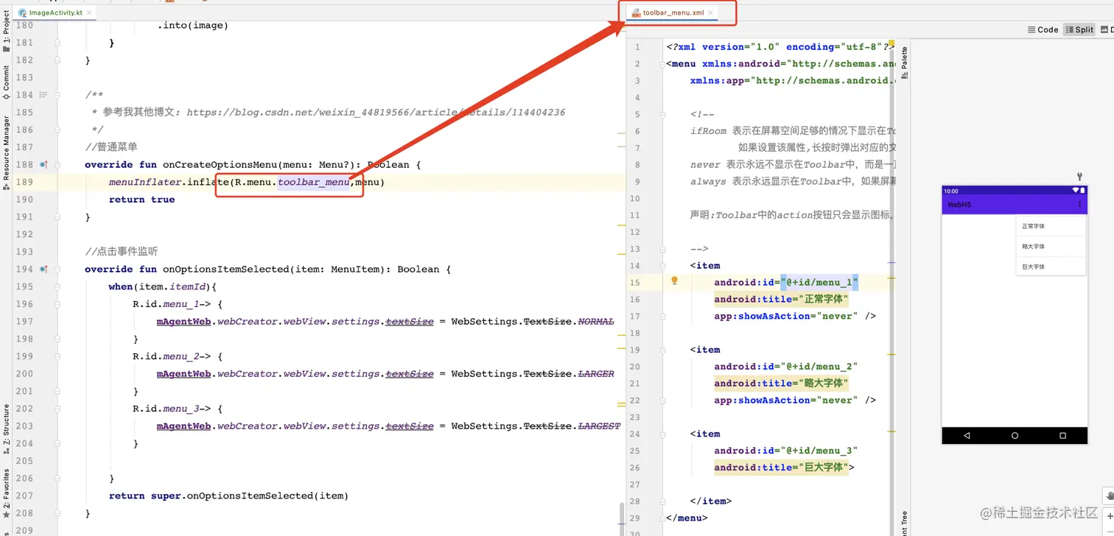Open the Palette side panel
Image resolution: width=1114 pixels, height=536 pixels.
pyautogui.click(x=904, y=63)
